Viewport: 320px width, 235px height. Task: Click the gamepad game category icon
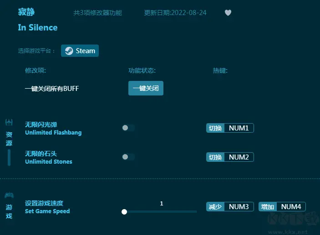coord(9,195)
